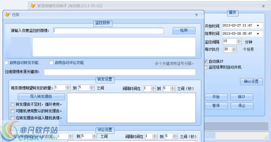Click 评论设置 间隔时间 maximum spinner
Viewport: 271px width, 142px height.
[171, 136]
